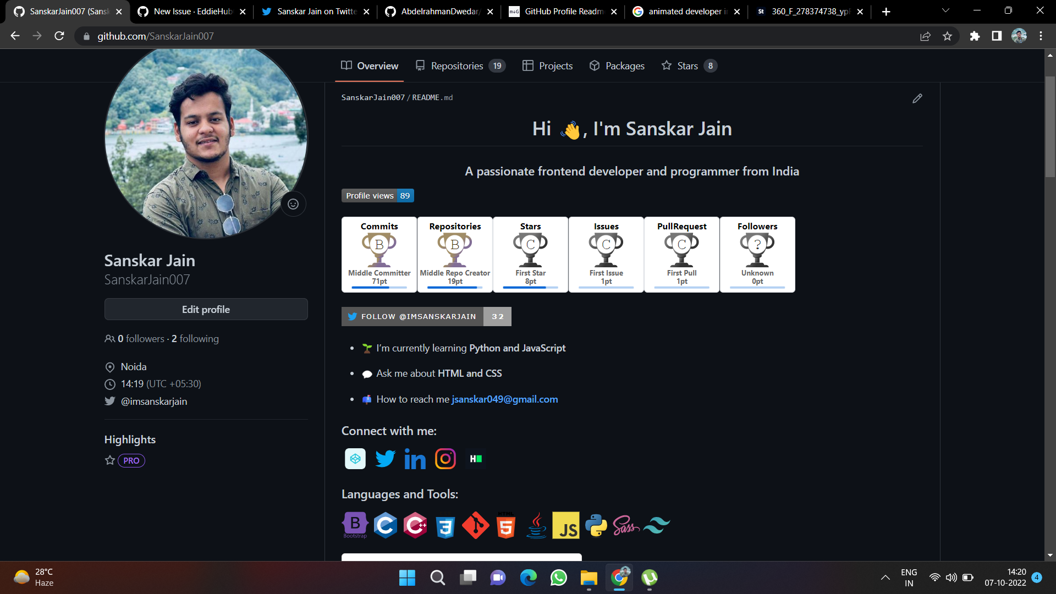Click the Edit profile button
Viewport: 1056px width, 594px height.
pos(206,309)
